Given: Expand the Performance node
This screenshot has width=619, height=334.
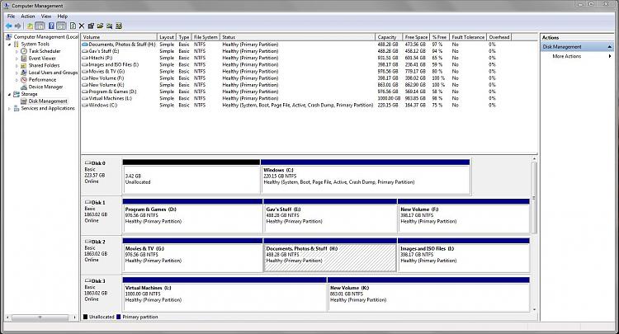Looking at the screenshot, I should tap(17, 80).
